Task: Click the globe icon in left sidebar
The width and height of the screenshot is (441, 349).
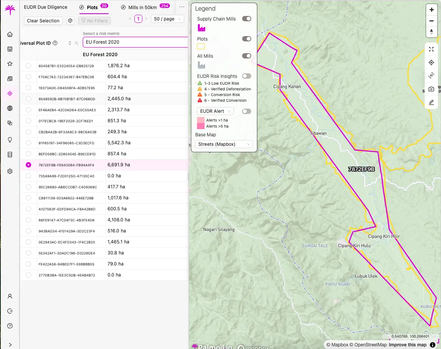Action: tap(10, 108)
